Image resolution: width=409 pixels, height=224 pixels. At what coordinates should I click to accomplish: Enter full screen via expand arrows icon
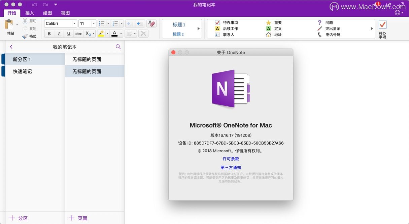point(402,5)
